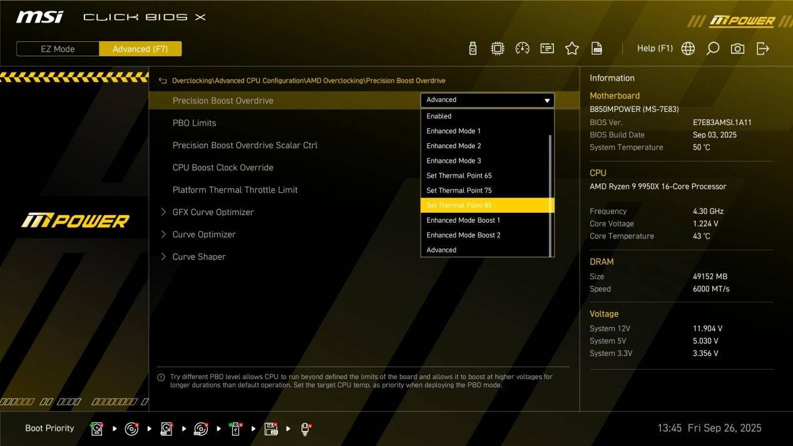Click the Help (F1) button
Screen dimensions: 793x446
[655, 49]
